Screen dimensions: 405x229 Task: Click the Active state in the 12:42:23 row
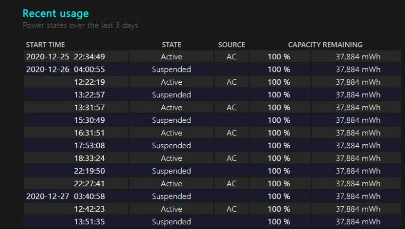tap(171, 209)
